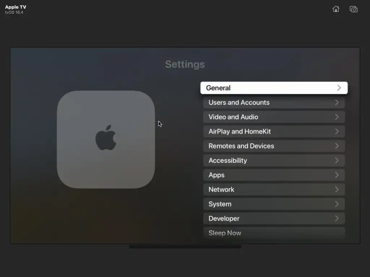Choose Sleep Now option

click(x=274, y=233)
